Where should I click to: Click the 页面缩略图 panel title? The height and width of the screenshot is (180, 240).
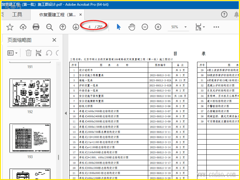[x=19, y=40]
